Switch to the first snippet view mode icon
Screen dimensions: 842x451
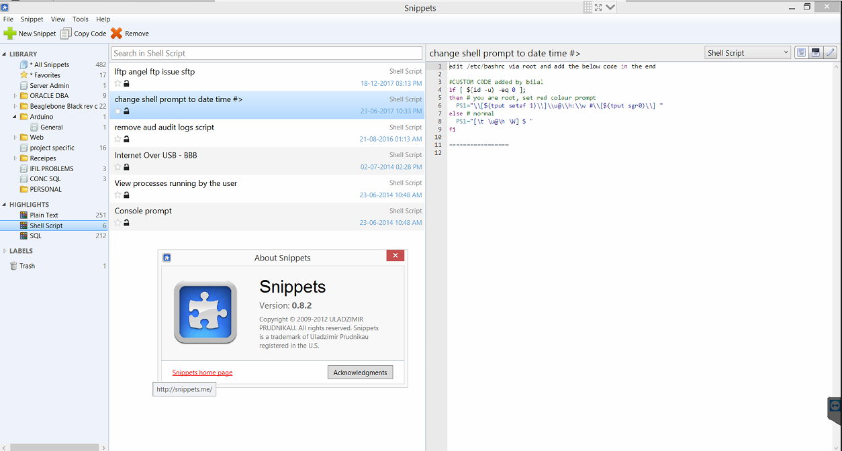[x=801, y=53]
